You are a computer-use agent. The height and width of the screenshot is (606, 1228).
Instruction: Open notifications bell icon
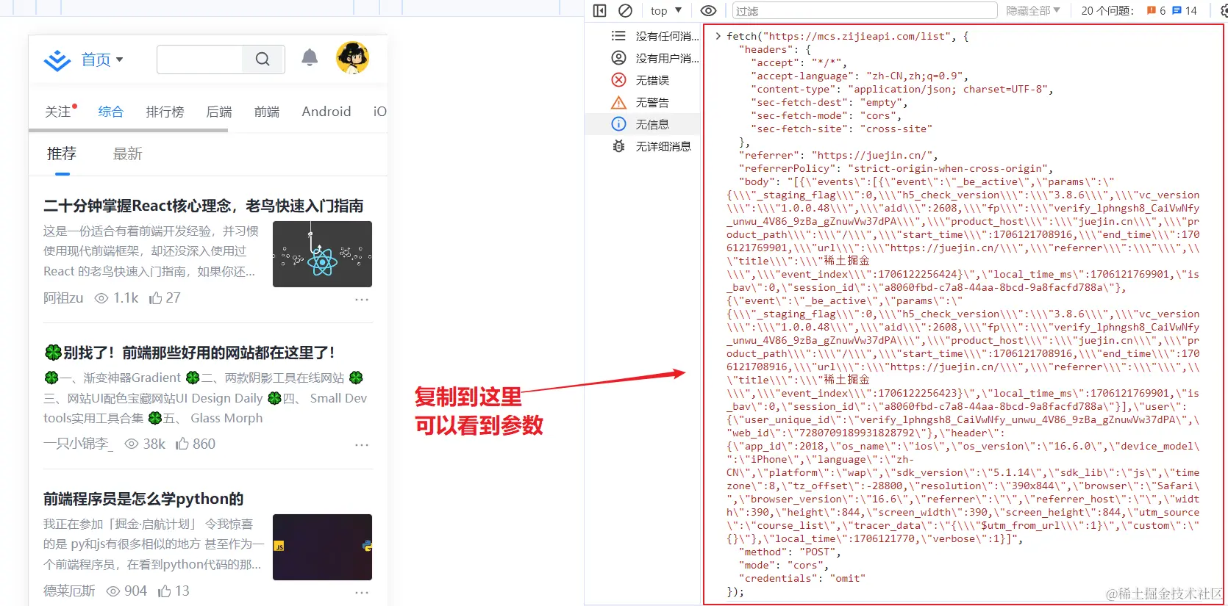point(310,57)
